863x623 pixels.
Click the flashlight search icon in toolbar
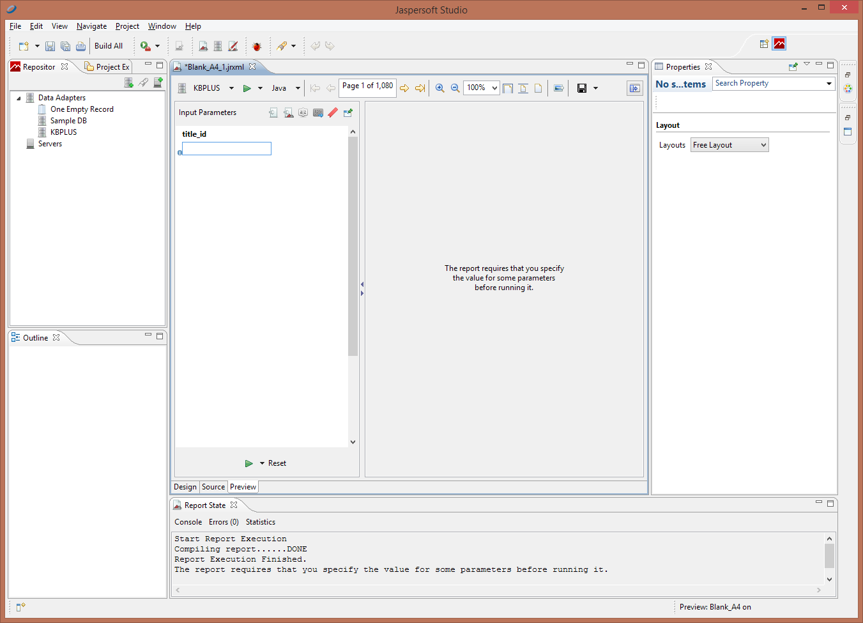(x=282, y=46)
